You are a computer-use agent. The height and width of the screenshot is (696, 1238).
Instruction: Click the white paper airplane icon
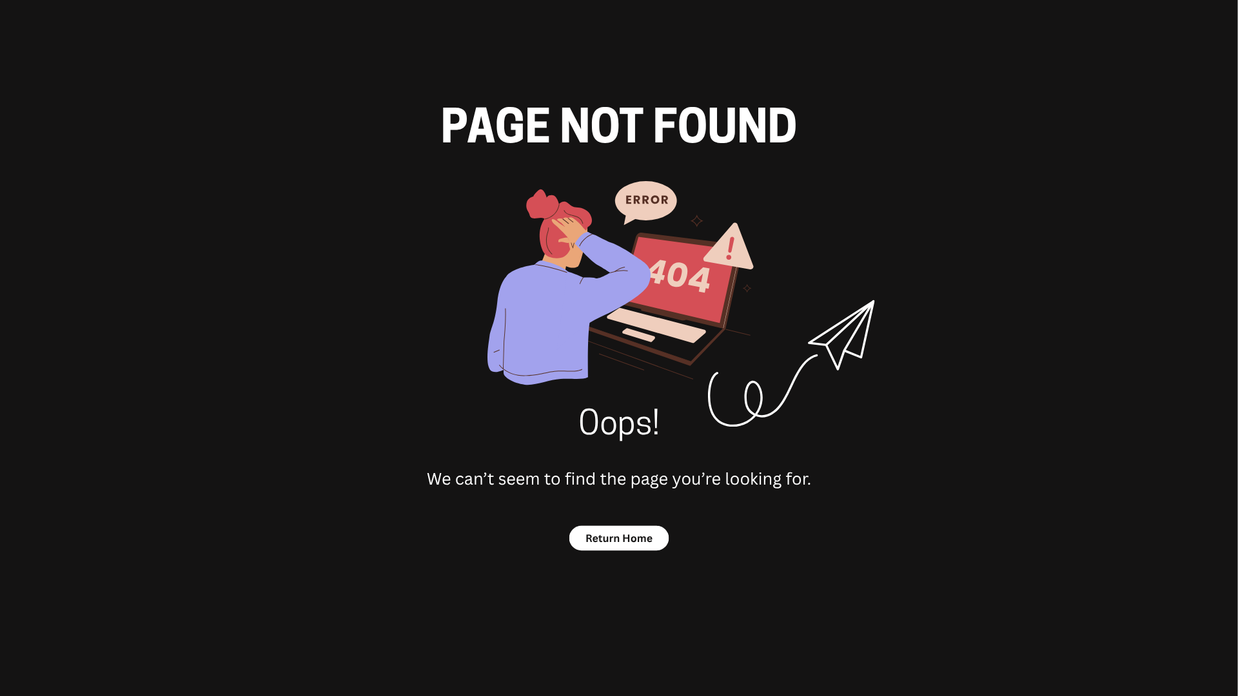(842, 335)
